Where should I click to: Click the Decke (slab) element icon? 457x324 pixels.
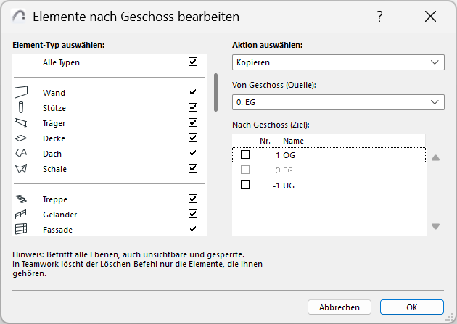click(21, 138)
